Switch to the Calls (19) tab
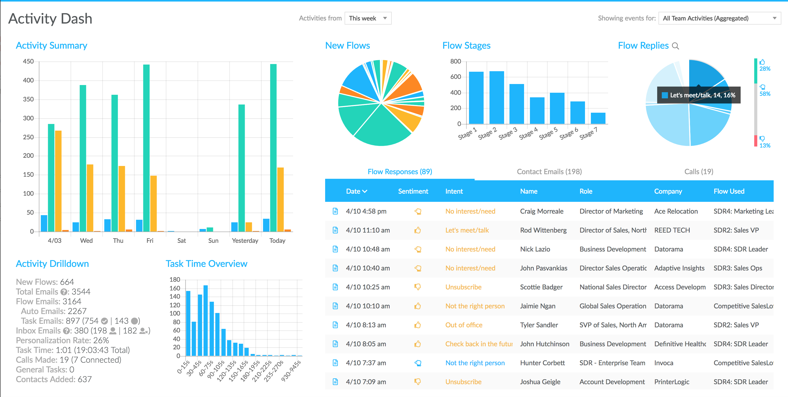This screenshot has height=397, width=788. point(698,172)
